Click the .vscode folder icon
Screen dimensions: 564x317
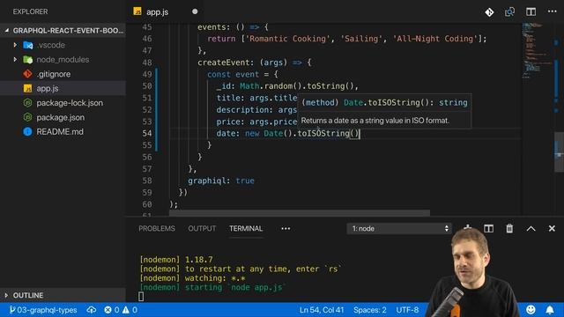(x=27, y=45)
